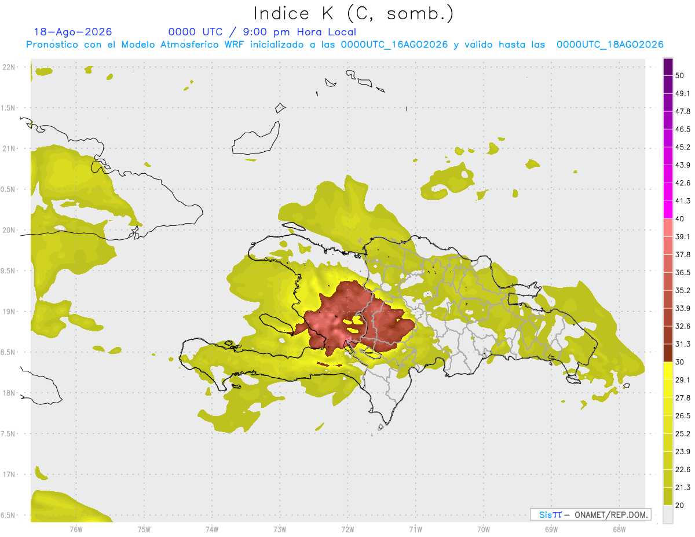Click the '49.1' colorbar value

click(x=683, y=94)
